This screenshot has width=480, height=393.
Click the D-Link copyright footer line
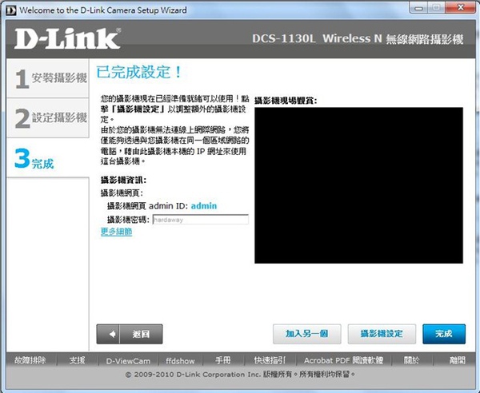[240, 375]
